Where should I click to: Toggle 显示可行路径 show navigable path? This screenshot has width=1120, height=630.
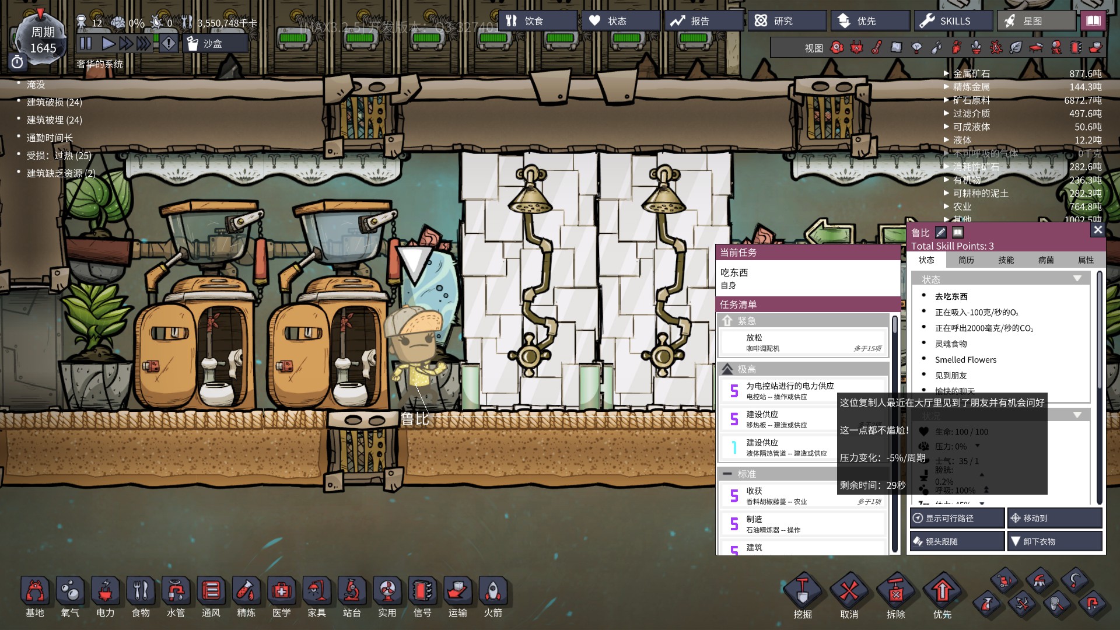957,518
